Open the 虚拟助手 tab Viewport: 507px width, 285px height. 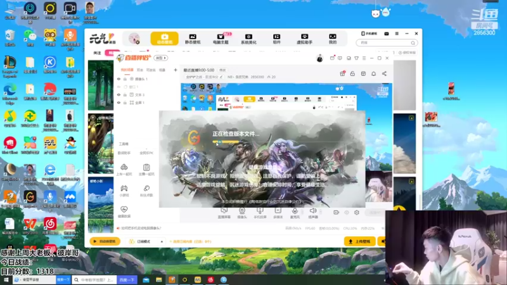(x=304, y=39)
